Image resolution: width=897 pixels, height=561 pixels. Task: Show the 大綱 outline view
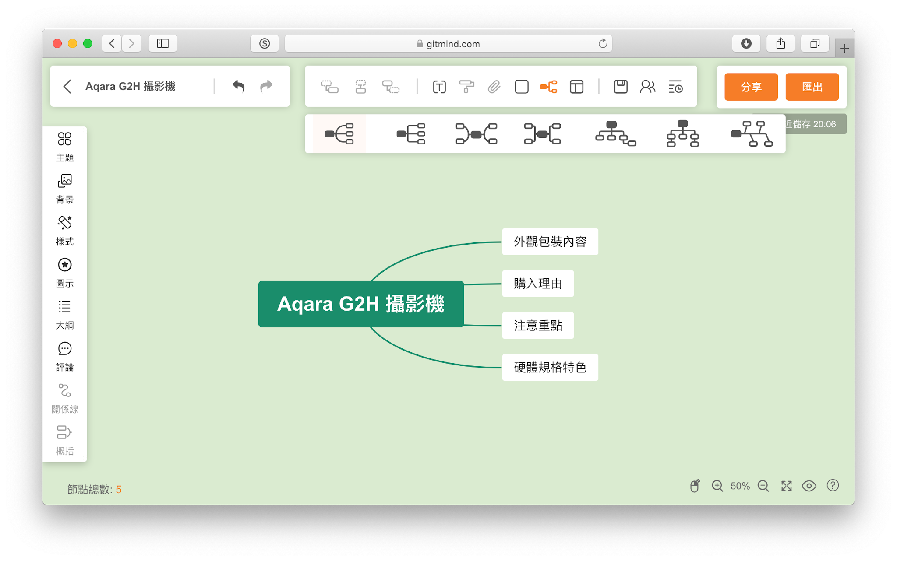(x=64, y=315)
